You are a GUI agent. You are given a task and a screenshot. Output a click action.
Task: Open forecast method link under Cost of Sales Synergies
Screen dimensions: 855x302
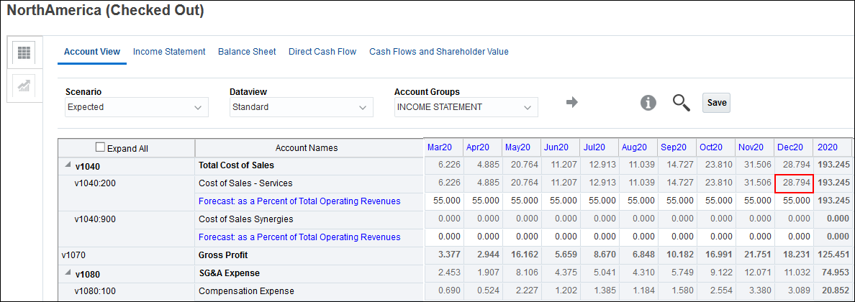[299, 237]
